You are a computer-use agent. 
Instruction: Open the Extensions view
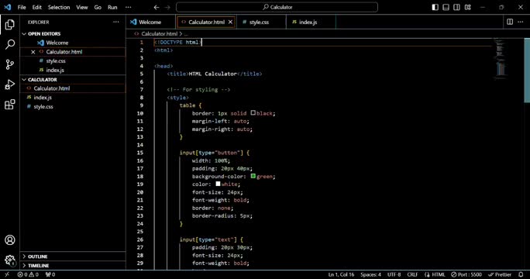coord(10,104)
